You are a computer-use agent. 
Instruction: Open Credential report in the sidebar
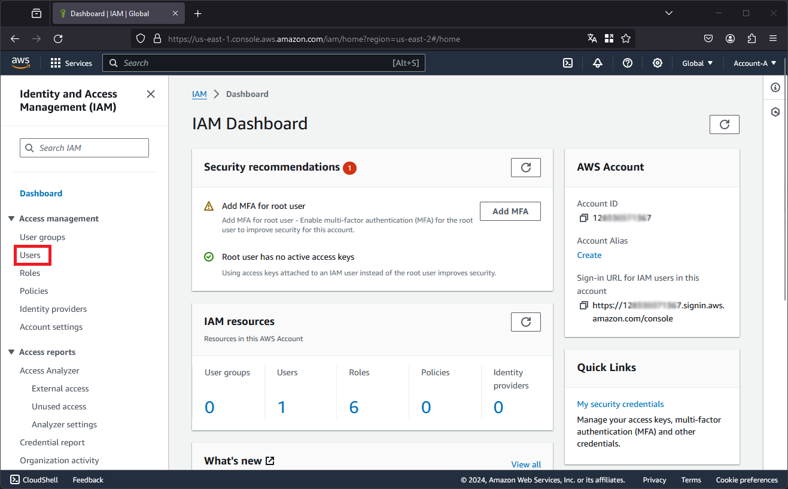[x=52, y=442]
